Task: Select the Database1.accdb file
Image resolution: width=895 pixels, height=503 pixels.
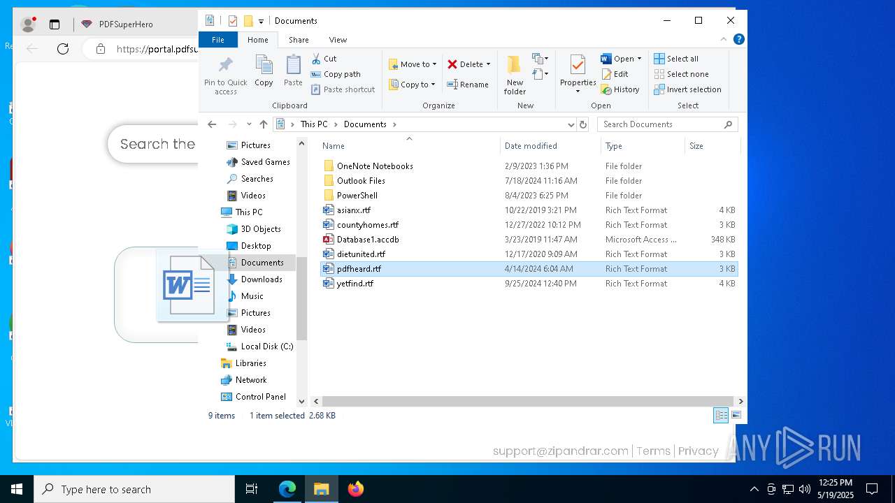Action: coord(368,240)
